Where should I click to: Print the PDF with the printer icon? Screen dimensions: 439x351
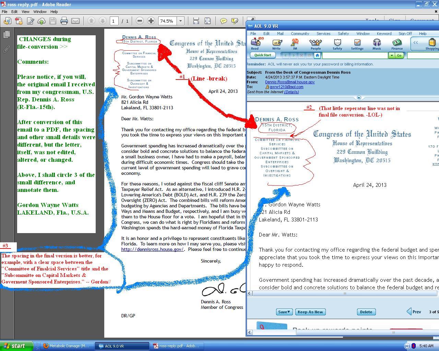[x=64, y=21]
